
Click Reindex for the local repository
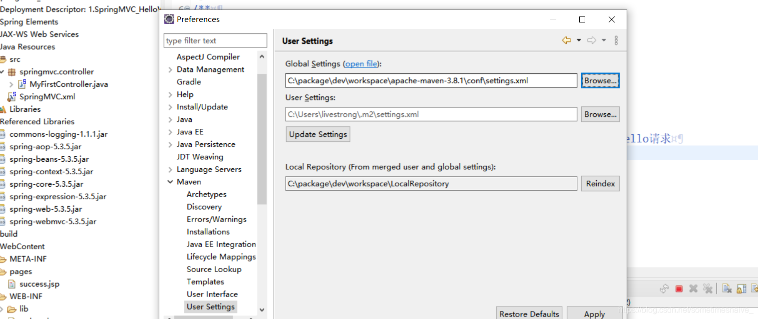(x=600, y=184)
